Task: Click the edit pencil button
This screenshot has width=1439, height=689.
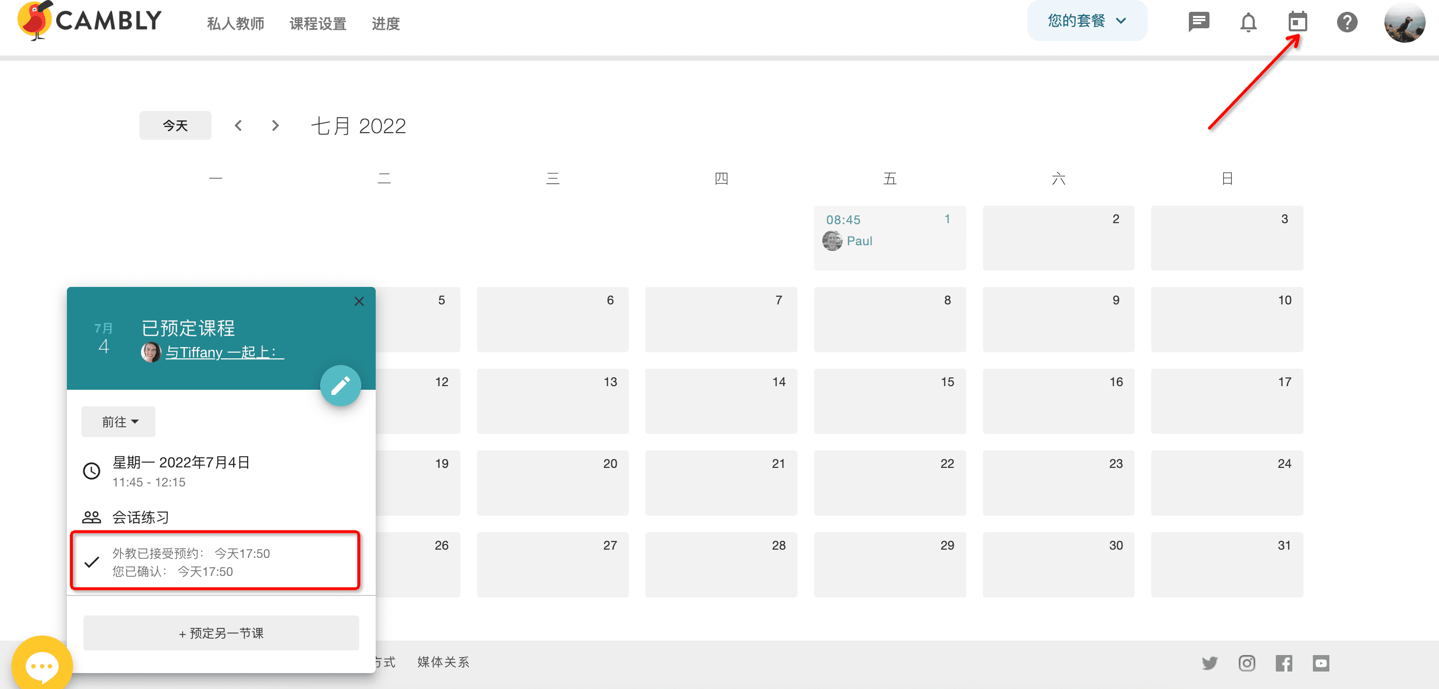Action: [340, 385]
